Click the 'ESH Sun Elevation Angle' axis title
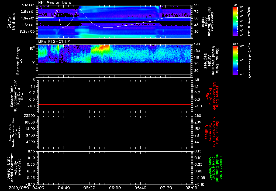 (208, 22)
